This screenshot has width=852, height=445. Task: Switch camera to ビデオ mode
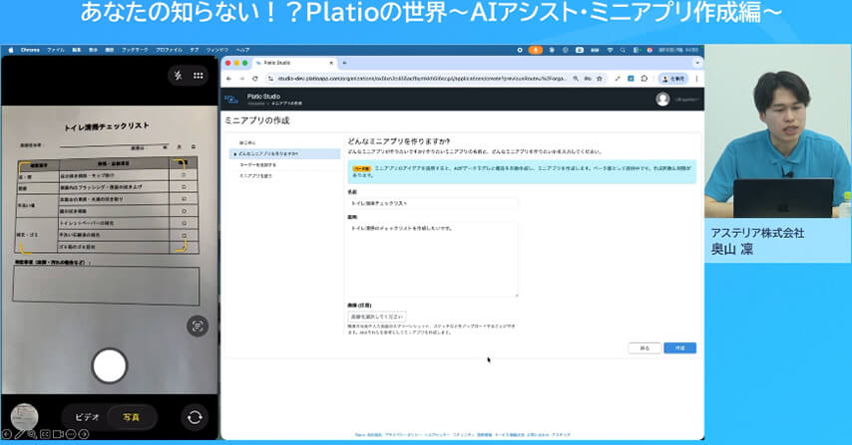87,417
